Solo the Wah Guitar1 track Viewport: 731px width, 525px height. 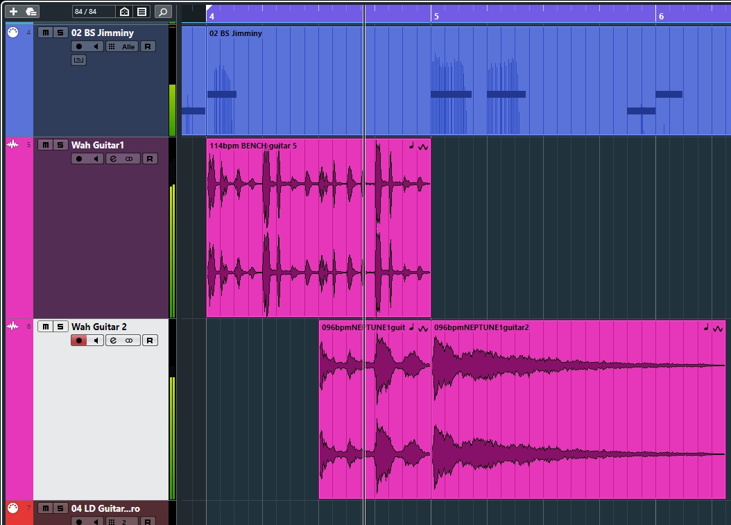pyautogui.click(x=61, y=145)
